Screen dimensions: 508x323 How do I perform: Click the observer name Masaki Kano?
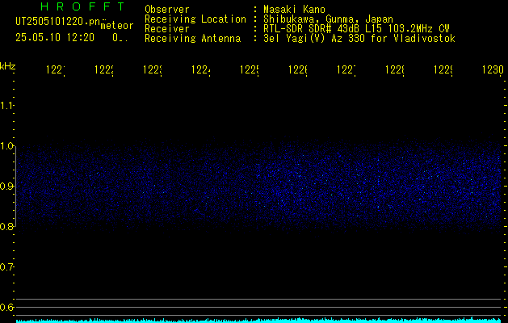294,10
